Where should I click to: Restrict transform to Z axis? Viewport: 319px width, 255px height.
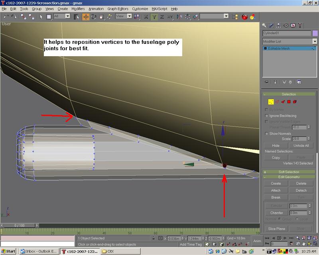(162, 17)
